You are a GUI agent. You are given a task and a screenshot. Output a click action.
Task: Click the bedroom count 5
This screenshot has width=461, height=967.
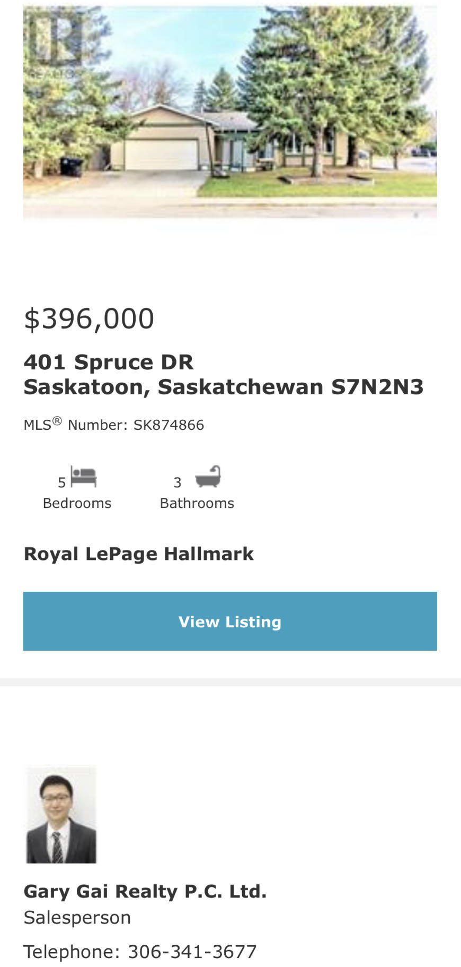[61, 482]
